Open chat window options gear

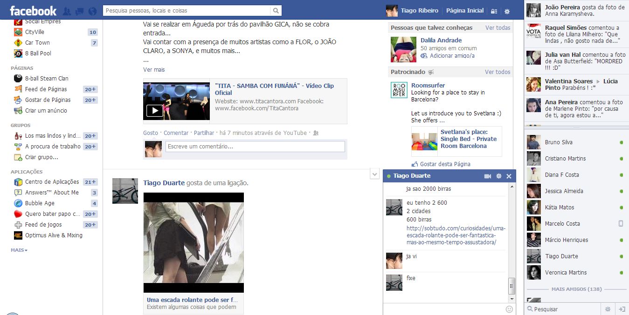498,176
